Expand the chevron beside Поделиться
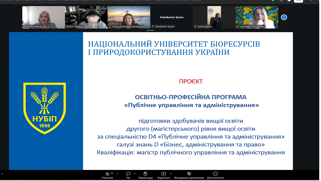This screenshot has width=321, height=181. click(171, 174)
